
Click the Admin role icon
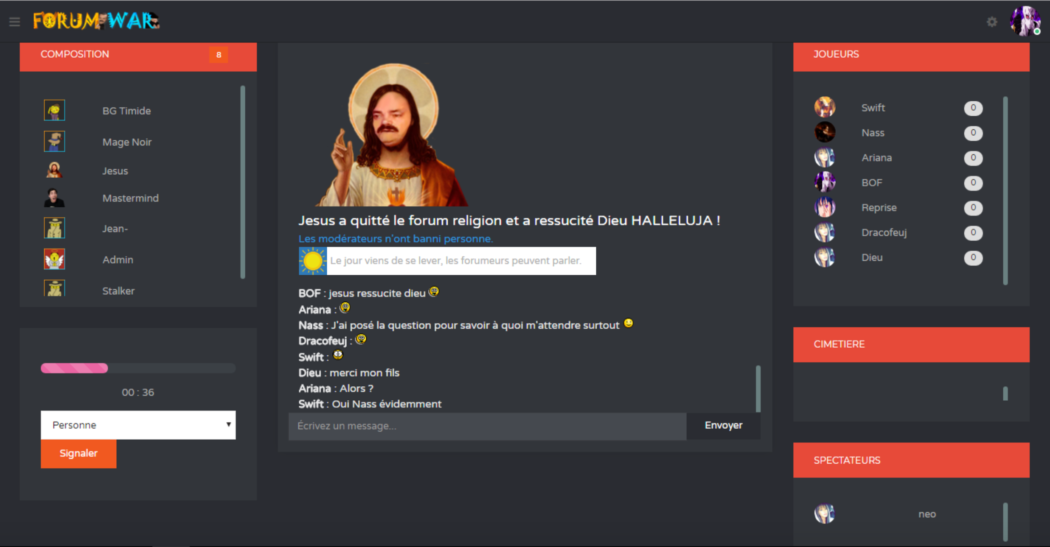[54, 259]
